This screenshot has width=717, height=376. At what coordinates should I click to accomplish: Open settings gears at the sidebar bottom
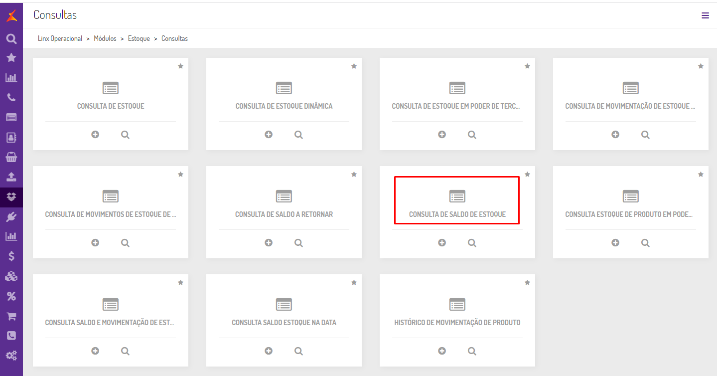tap(11, 356)
